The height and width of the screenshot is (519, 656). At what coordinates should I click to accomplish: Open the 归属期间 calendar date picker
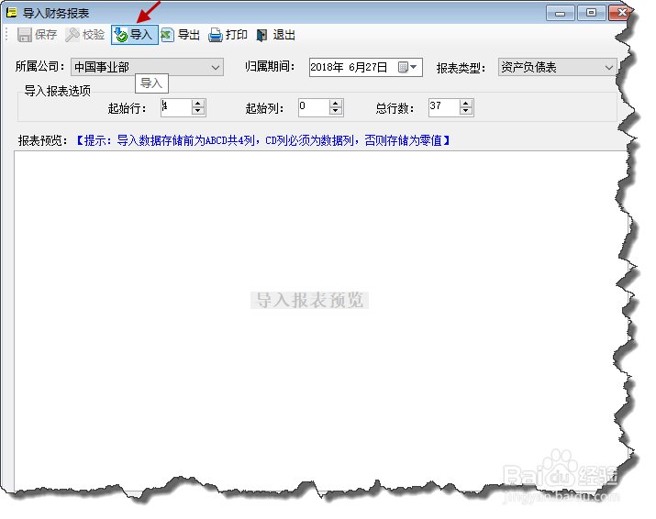pyautogui.click(x=407, y=67)
